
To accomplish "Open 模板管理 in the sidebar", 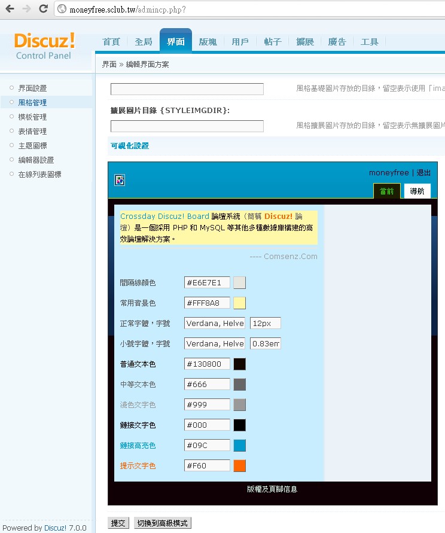I will point(32,117).
